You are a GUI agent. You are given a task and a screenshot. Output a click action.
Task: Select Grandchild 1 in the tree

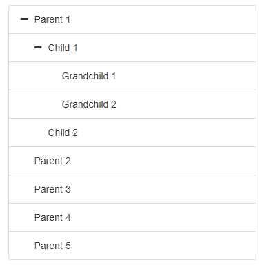pyautogui.click(x=132, y=76)
